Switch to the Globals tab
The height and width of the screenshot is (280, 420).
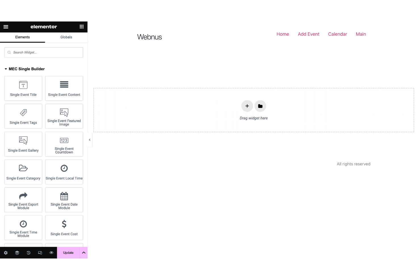(66, 37)
